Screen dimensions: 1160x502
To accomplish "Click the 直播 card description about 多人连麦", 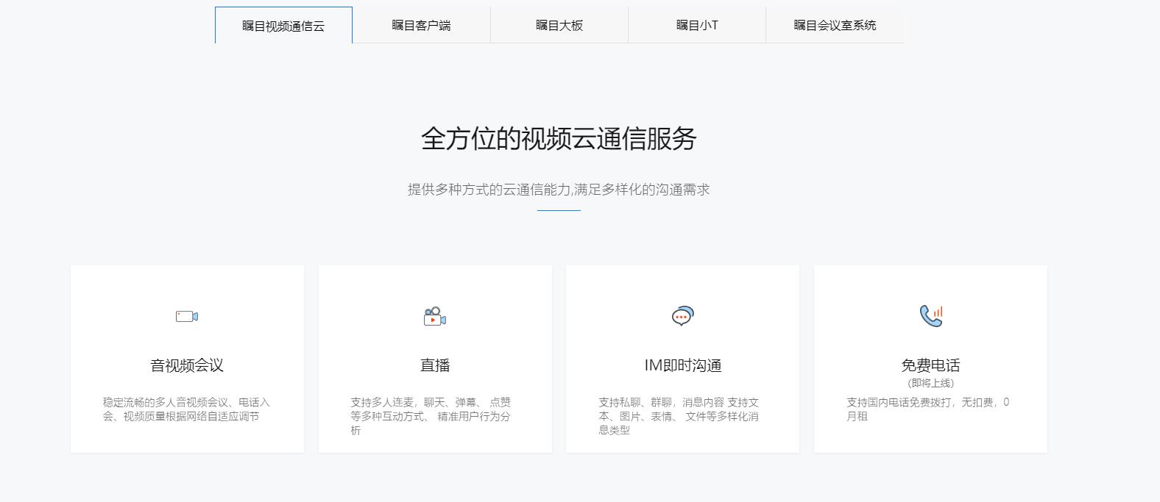I will coord(431,416).
